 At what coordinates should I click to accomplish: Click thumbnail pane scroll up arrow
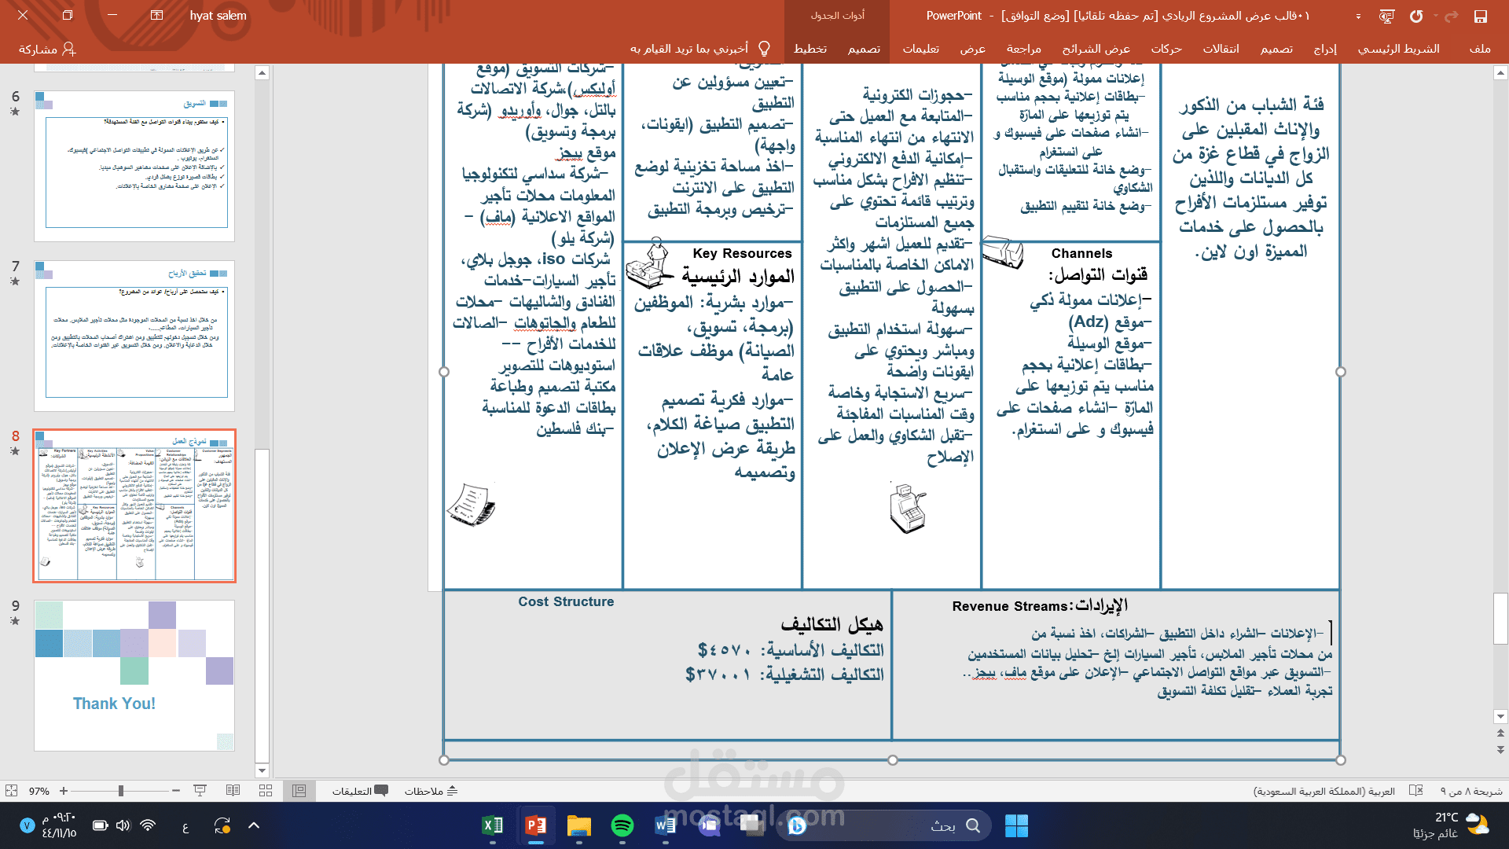(x=263, y=73)
